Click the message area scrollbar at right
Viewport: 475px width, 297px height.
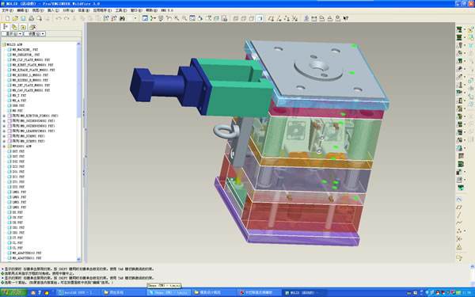click(x=473, y=274)
